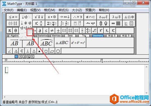The width and height of the screenshot is (151, 106).
Task: Open the logical symbols palette (∴∀∃)
Action: point(77,17)
